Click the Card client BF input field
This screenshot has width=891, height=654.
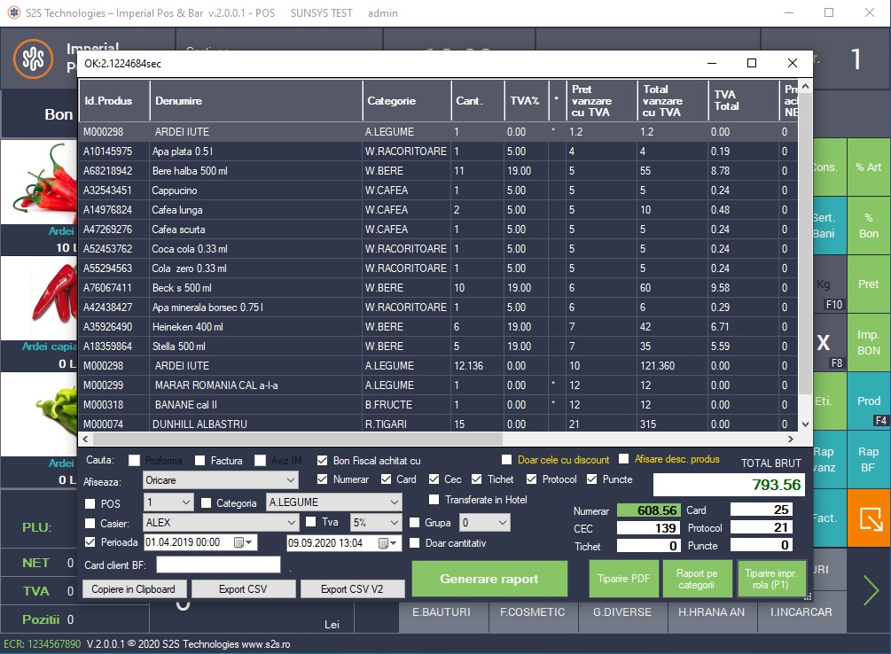218,564
